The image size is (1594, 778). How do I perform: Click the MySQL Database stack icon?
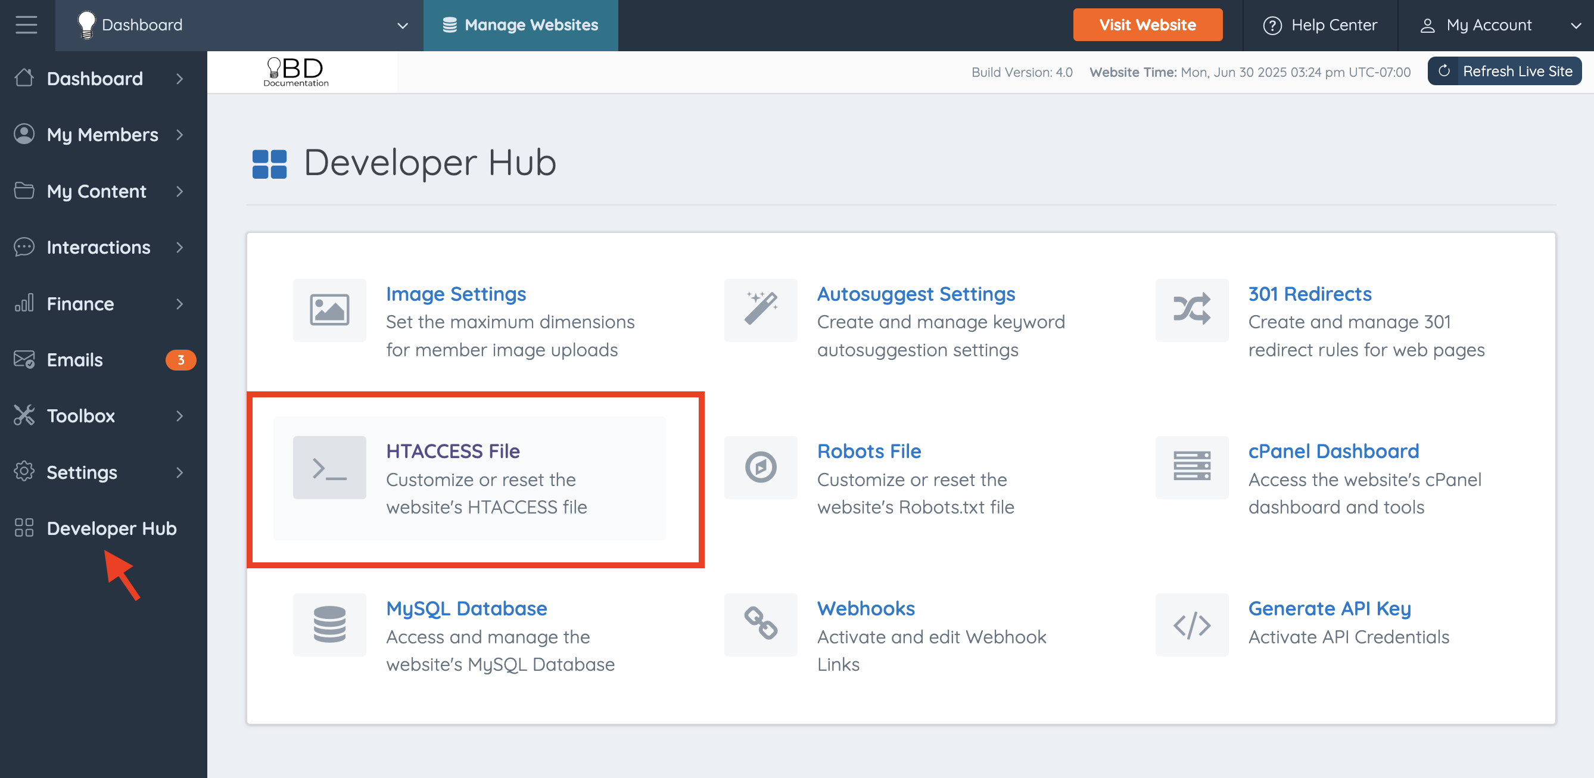click(x=329, y=624)
